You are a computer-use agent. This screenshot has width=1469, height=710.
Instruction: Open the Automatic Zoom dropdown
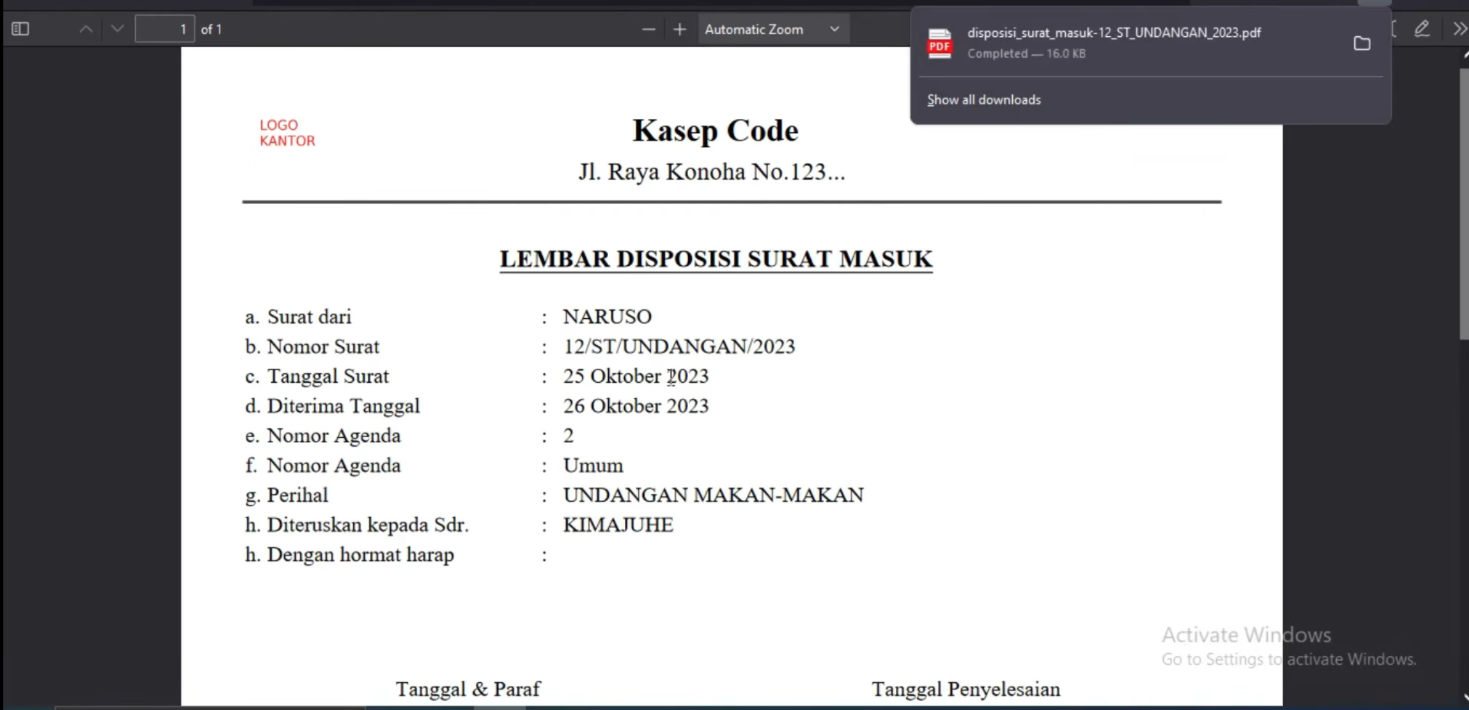[x=773, y=29]
